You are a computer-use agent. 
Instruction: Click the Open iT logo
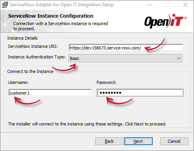click(166, 21)
